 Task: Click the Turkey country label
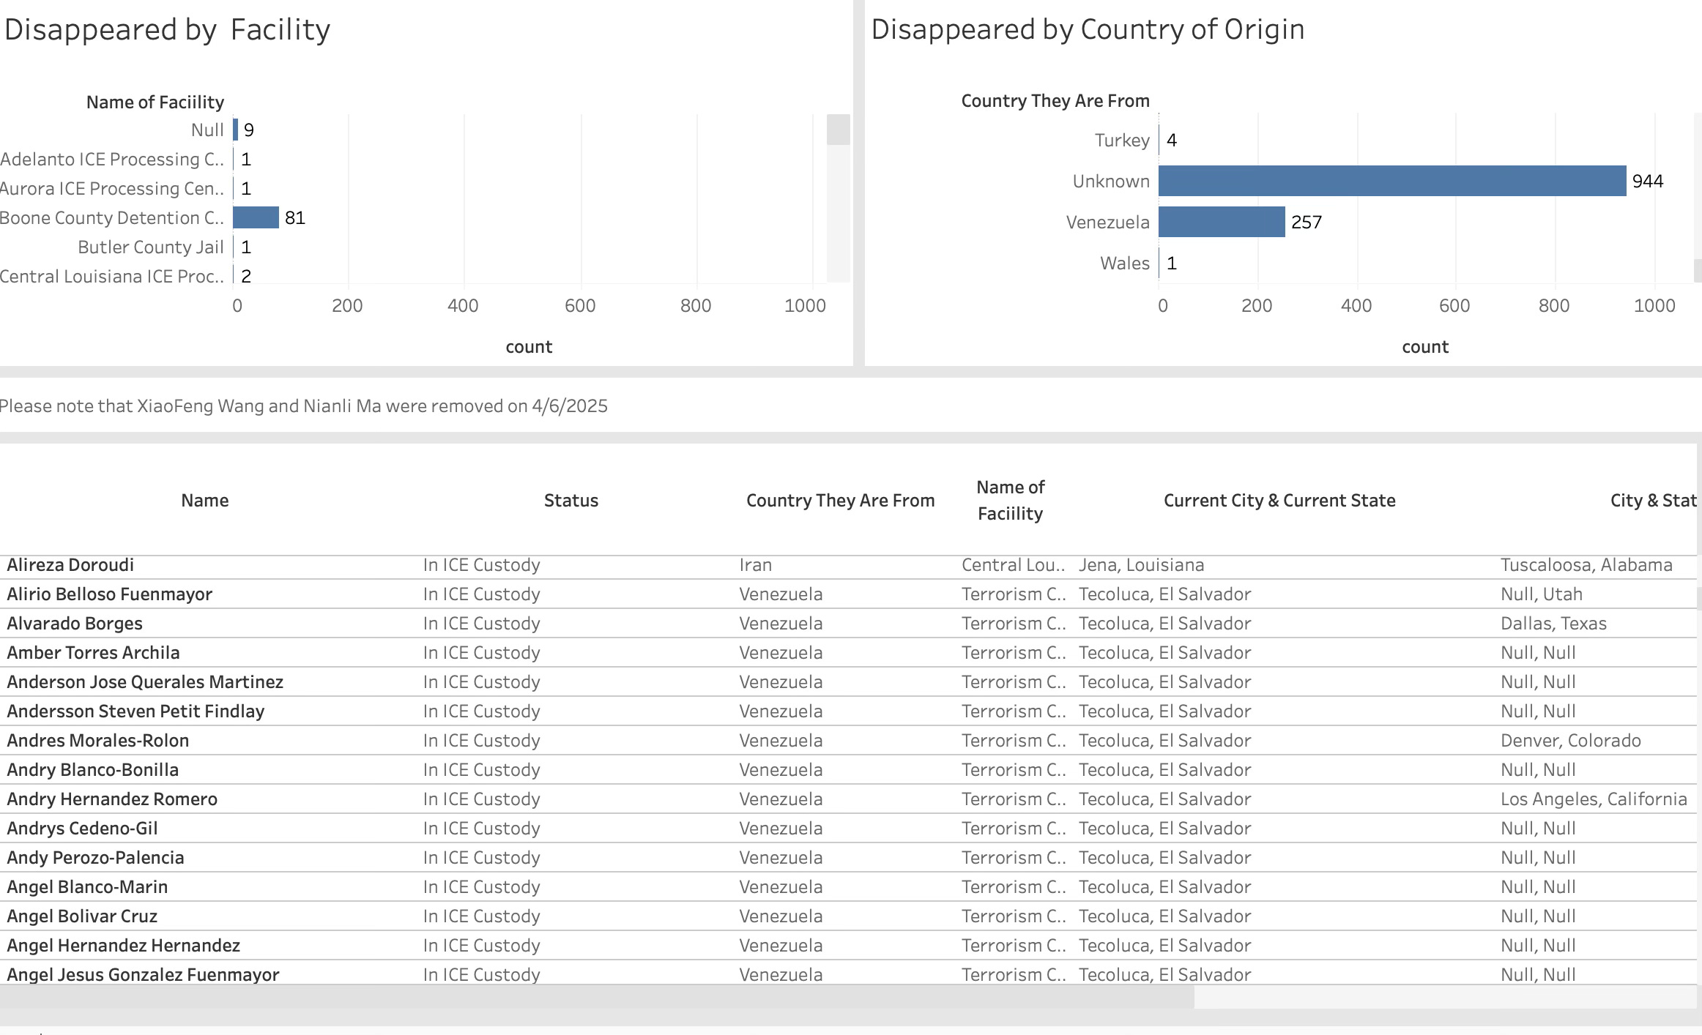[x=1121, y=141]
